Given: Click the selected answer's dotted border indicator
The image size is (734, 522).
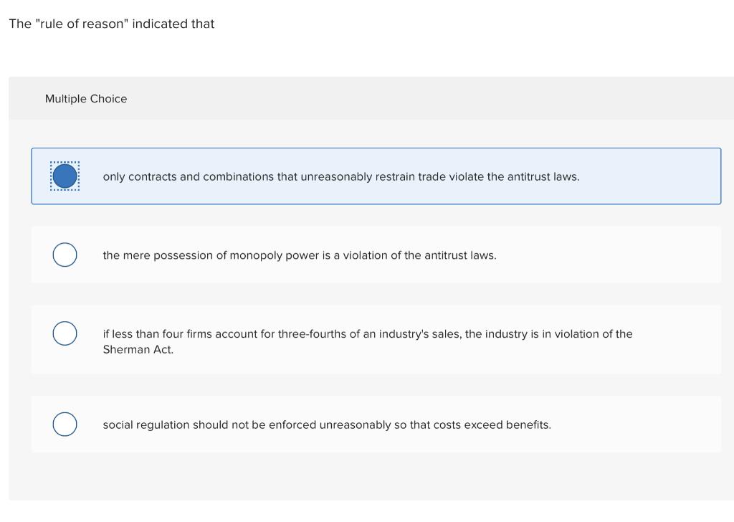Looking at the screenshot, I should [65, 175].
